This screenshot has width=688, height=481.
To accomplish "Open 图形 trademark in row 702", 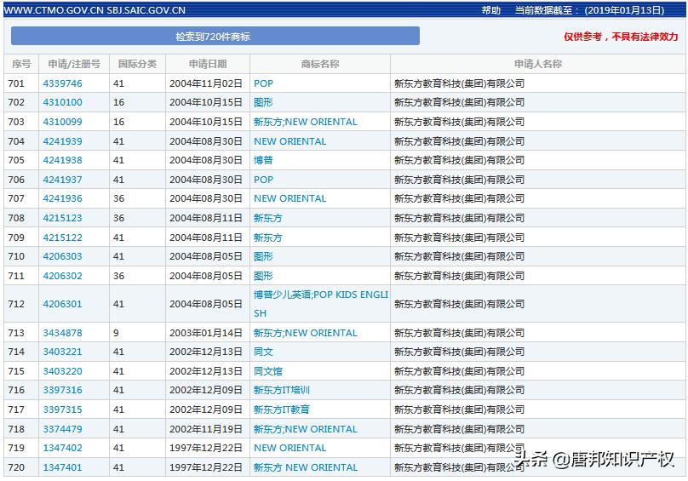I will 263,102.
